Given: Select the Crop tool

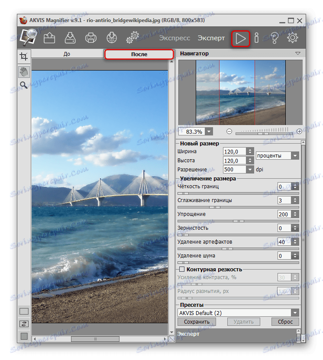Looking at the screenshot, I should point(24,56).
